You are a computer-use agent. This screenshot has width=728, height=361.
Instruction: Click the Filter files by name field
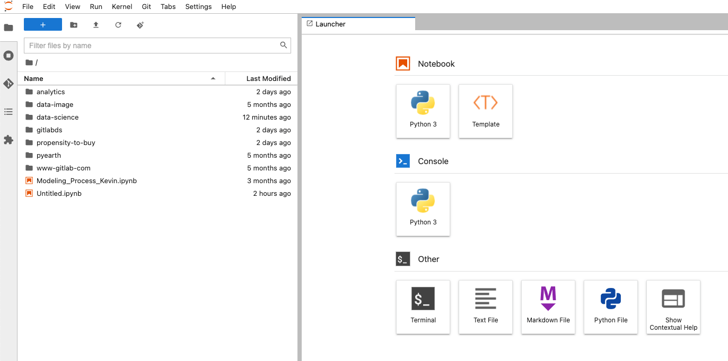[x=152, y=46]
